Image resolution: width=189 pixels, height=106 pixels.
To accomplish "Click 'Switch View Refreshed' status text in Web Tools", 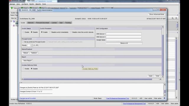I will click(x=21, y=103).
